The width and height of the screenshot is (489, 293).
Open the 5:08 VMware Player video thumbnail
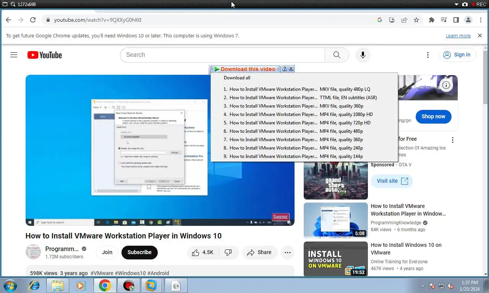coord(335,221)
